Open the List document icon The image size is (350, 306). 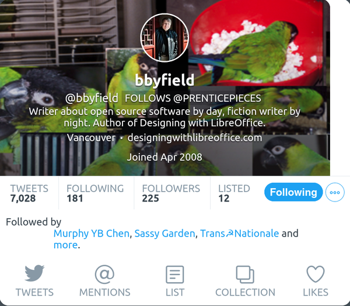click(x=175, y=274)
